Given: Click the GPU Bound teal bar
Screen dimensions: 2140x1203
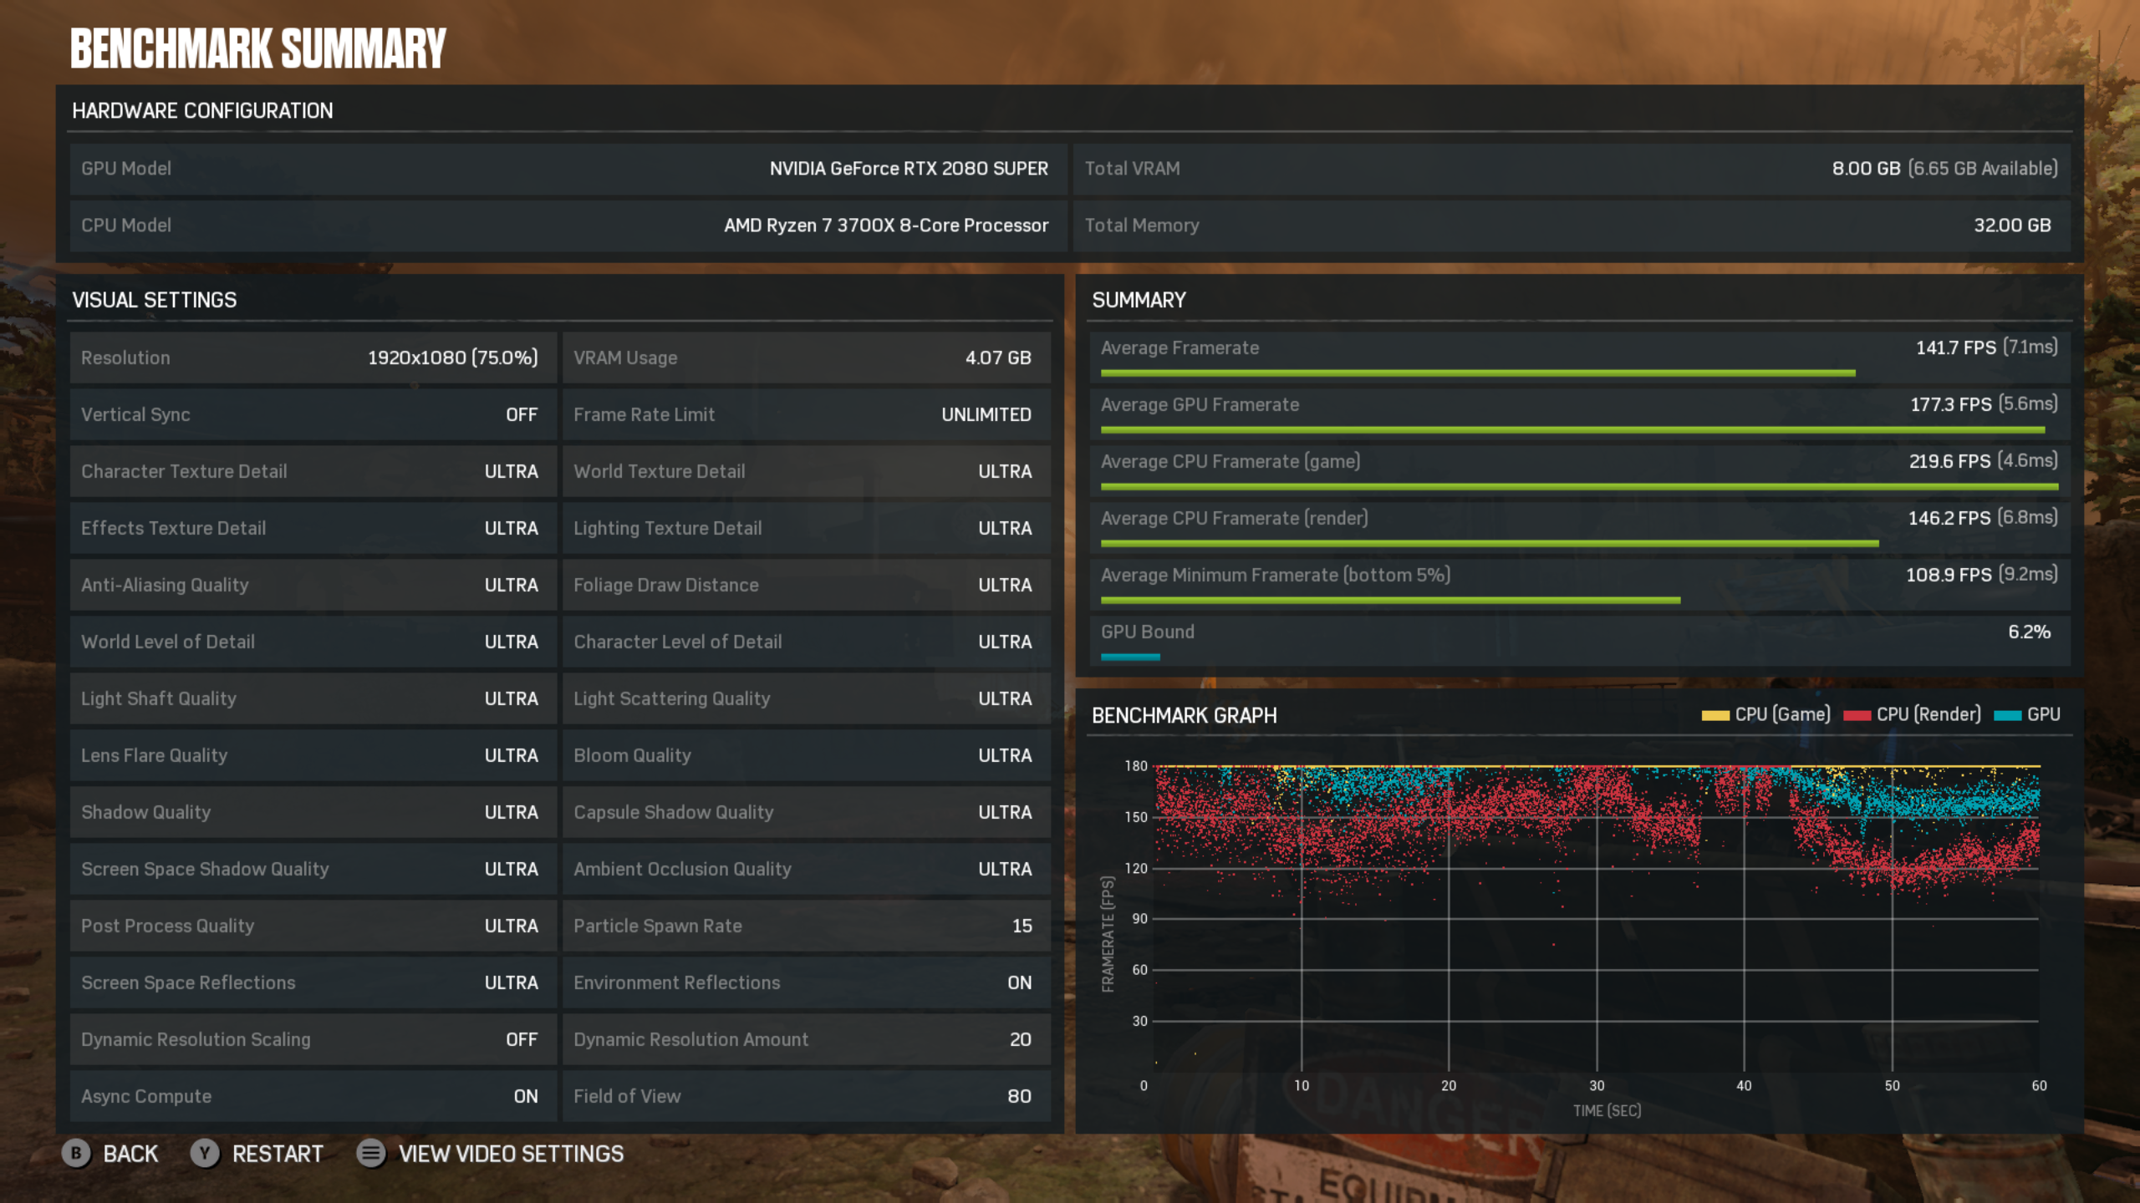Looking at the screenshot, I should pos(1130,657).
